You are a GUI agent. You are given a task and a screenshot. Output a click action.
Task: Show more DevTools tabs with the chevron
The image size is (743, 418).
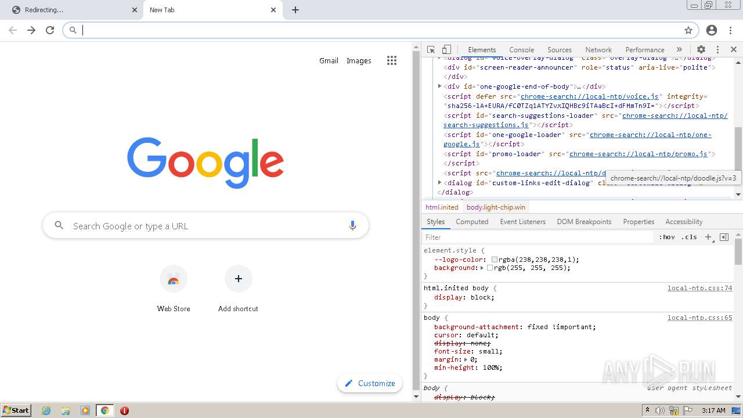coord(679,50)
